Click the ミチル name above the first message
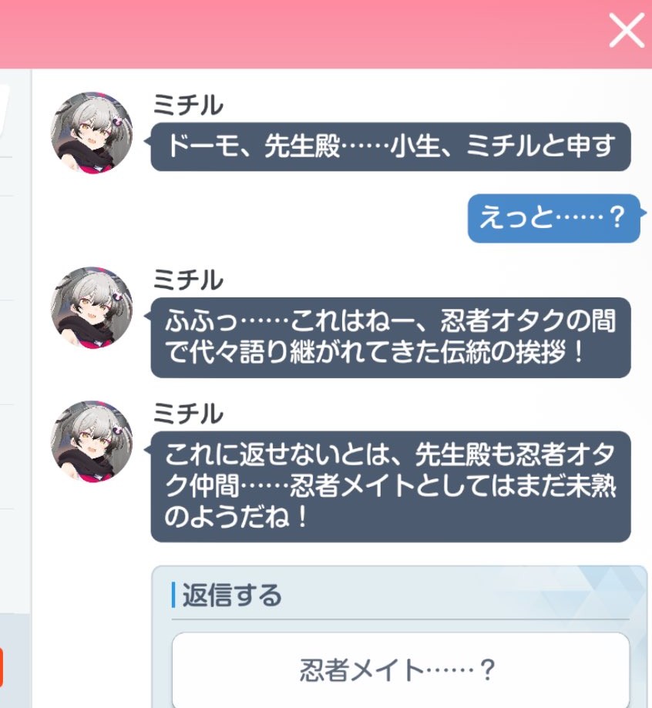This screenshot has height=708, width=652. tap(188, 105)
